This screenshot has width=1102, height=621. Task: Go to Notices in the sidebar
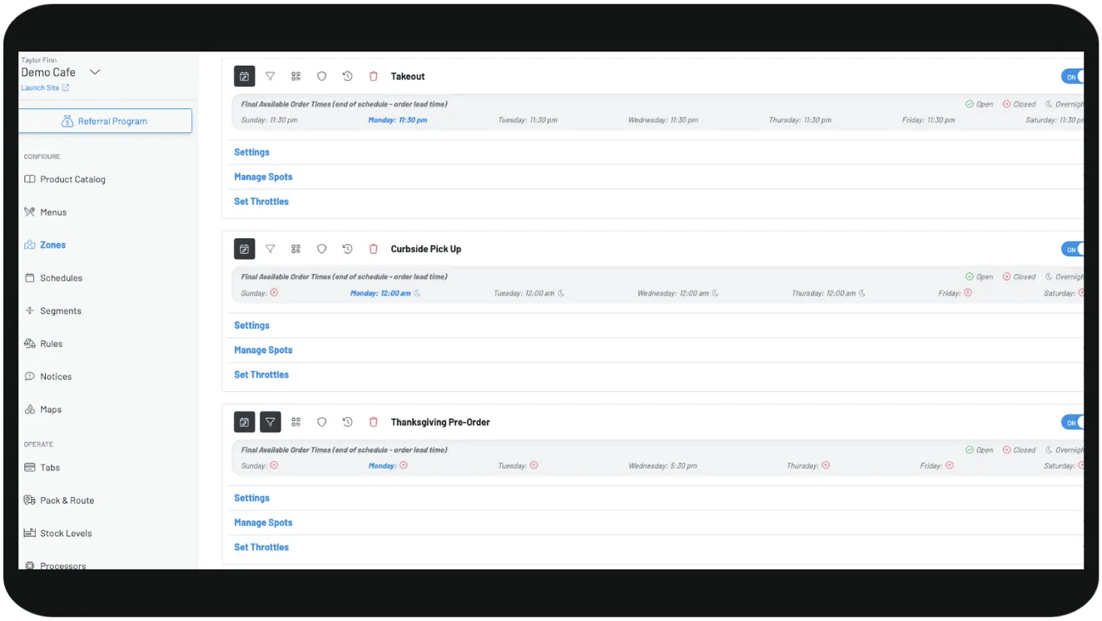point(48,376)
